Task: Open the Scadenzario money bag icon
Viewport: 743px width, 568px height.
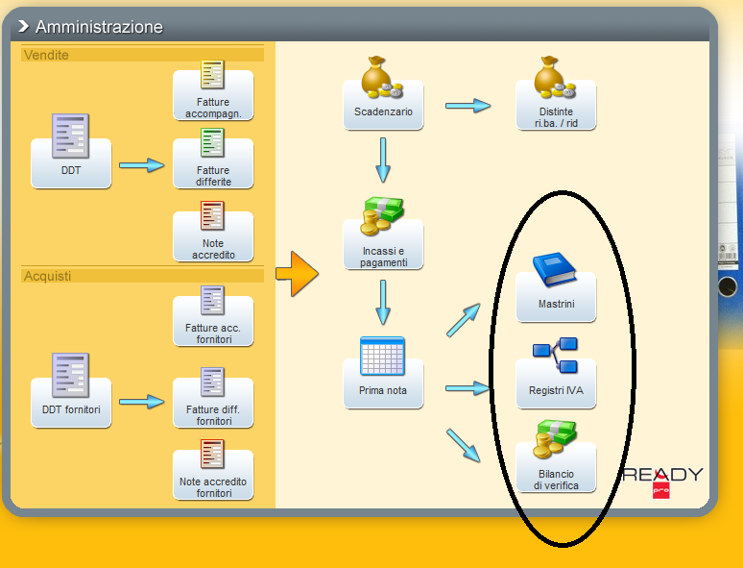Action: [x=382, y=77]
